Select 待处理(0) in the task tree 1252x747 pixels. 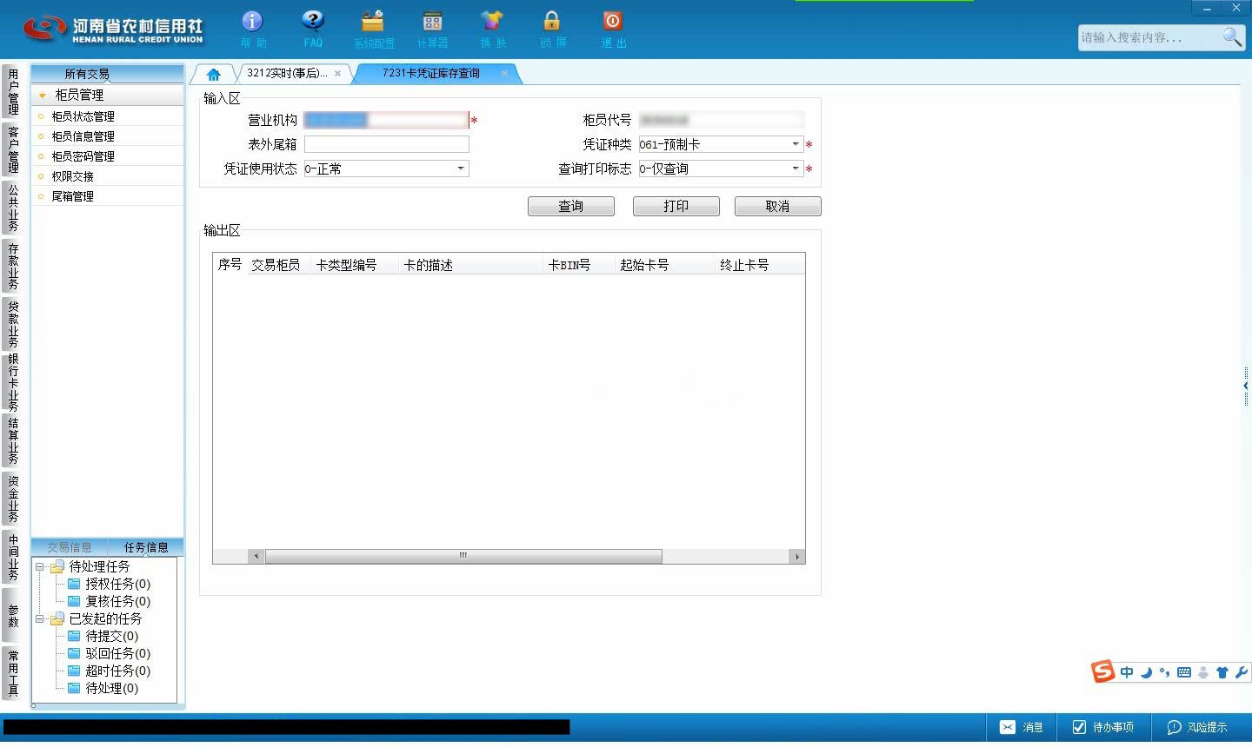tap(111, 688)
